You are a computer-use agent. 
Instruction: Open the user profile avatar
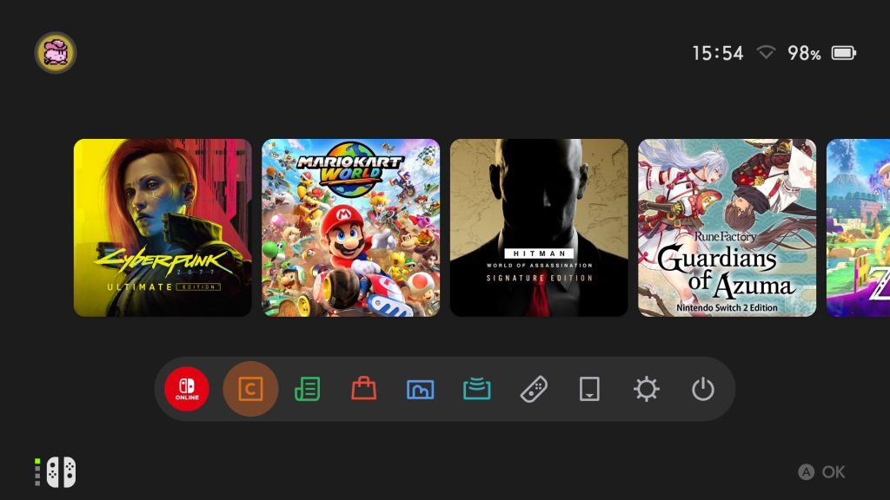56,53
